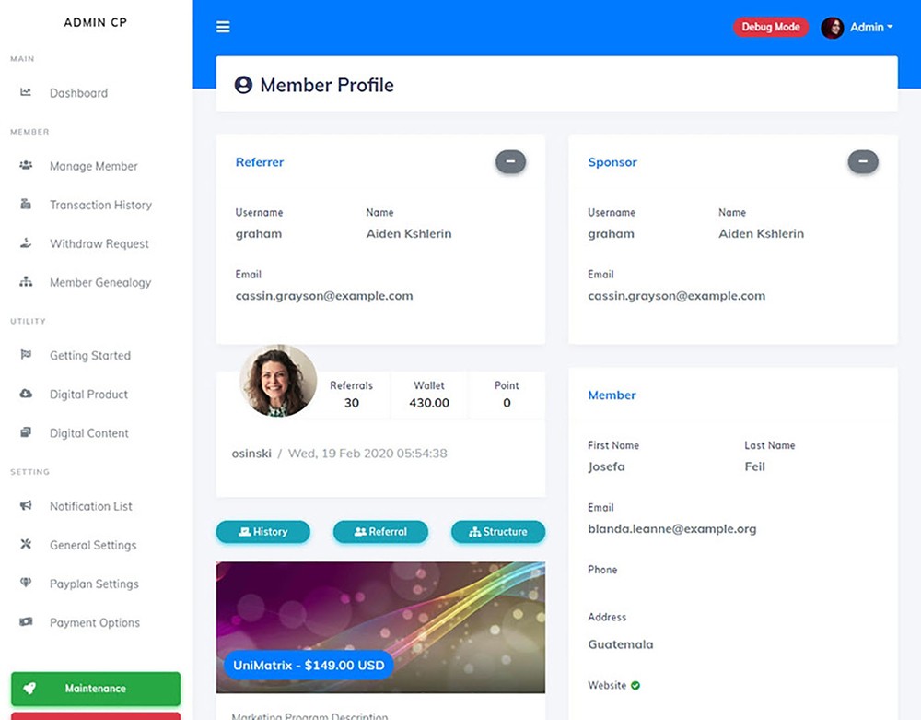The height and width of the screenshot is (720, 921).
Task: Click the Withdraw Request hand icon
Action: [x=26, y=243]
